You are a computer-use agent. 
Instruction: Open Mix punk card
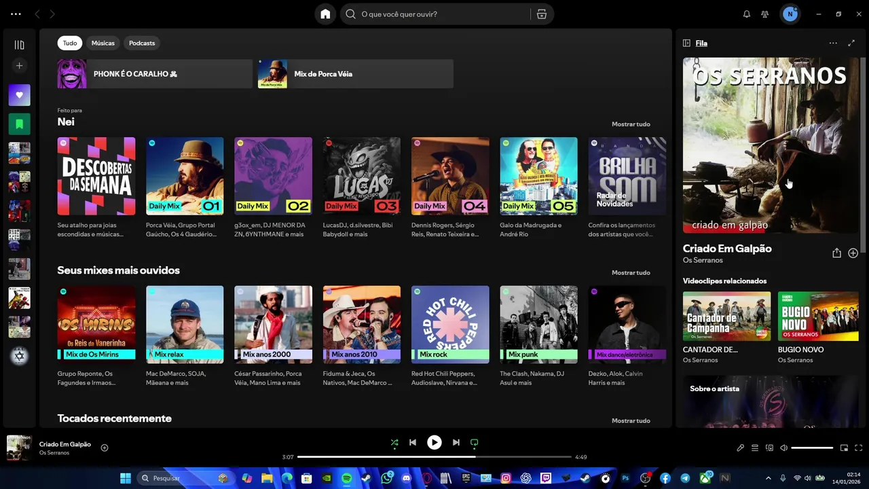click(x=538, y=336)
